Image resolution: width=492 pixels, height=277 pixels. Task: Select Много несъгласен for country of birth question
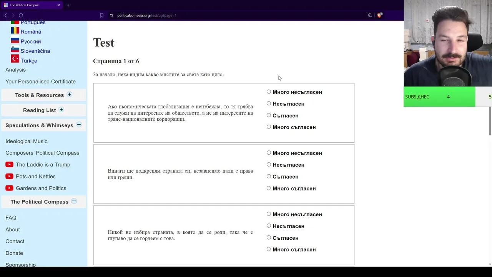point(269,214)
